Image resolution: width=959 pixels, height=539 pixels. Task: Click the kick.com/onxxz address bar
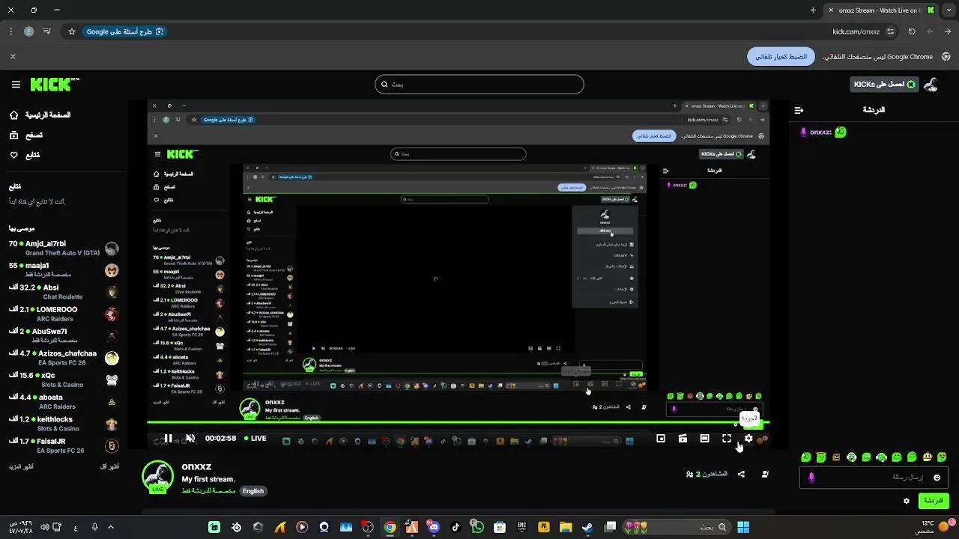pos(856,31)
